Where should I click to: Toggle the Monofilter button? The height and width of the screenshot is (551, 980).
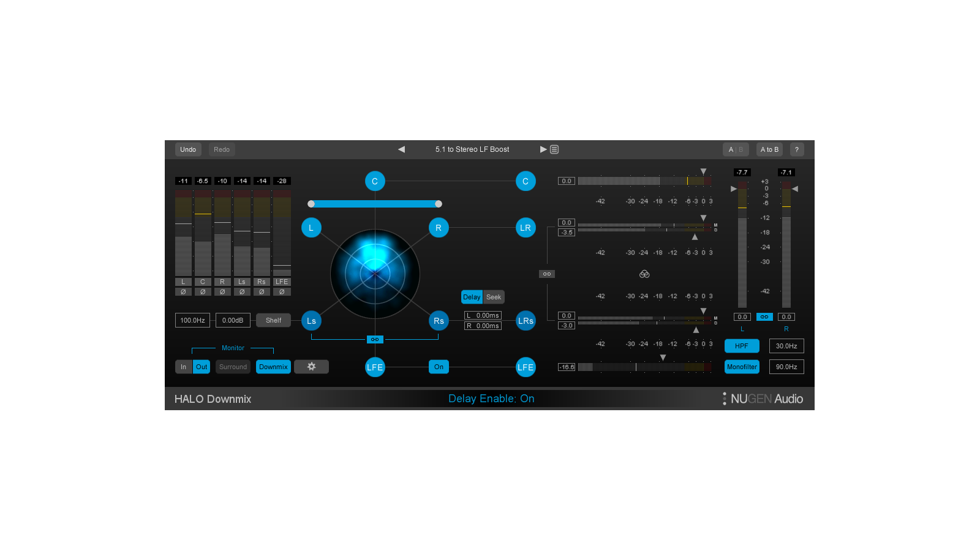point(742,367)
